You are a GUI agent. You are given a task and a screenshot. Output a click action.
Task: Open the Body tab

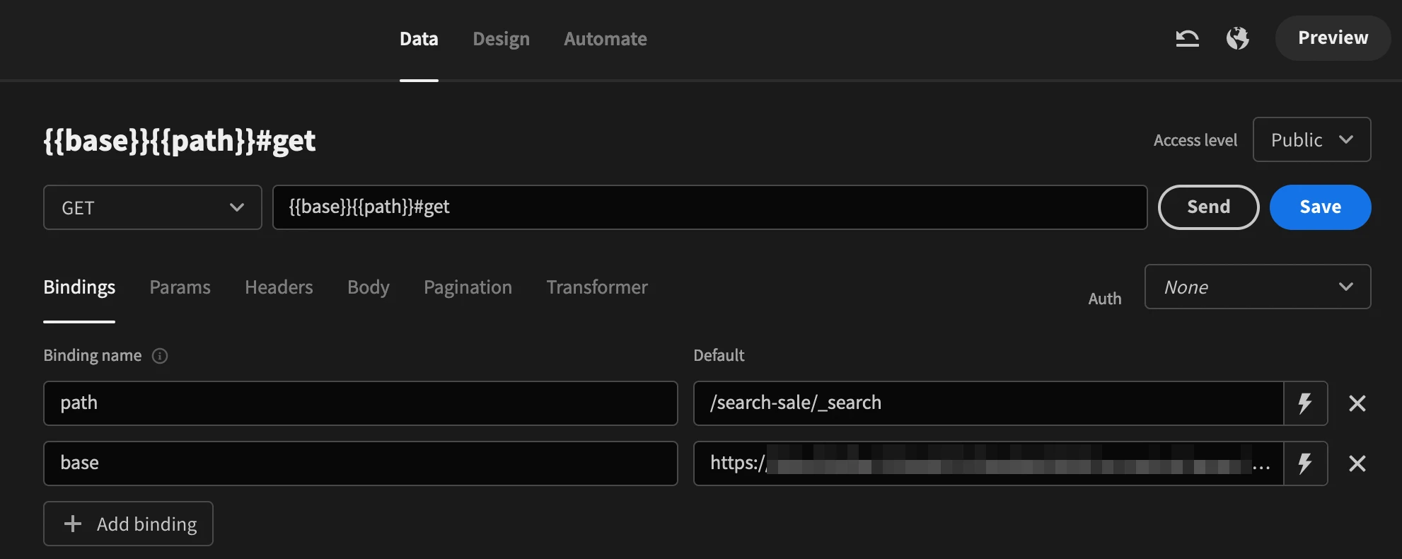(x=369, y=287)
